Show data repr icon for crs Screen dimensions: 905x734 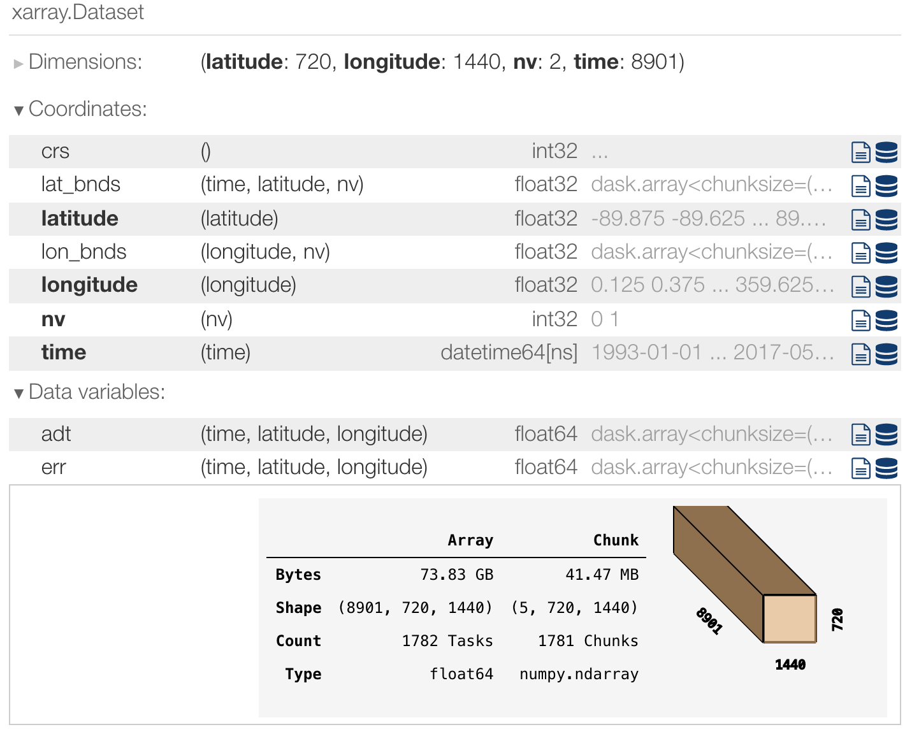click(x=886, y=152)
